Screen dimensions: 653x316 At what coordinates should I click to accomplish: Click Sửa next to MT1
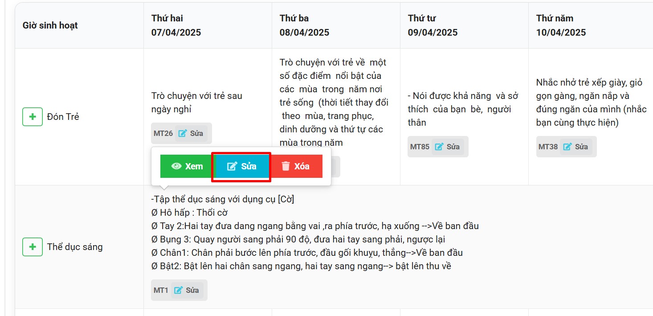(187, 290)
